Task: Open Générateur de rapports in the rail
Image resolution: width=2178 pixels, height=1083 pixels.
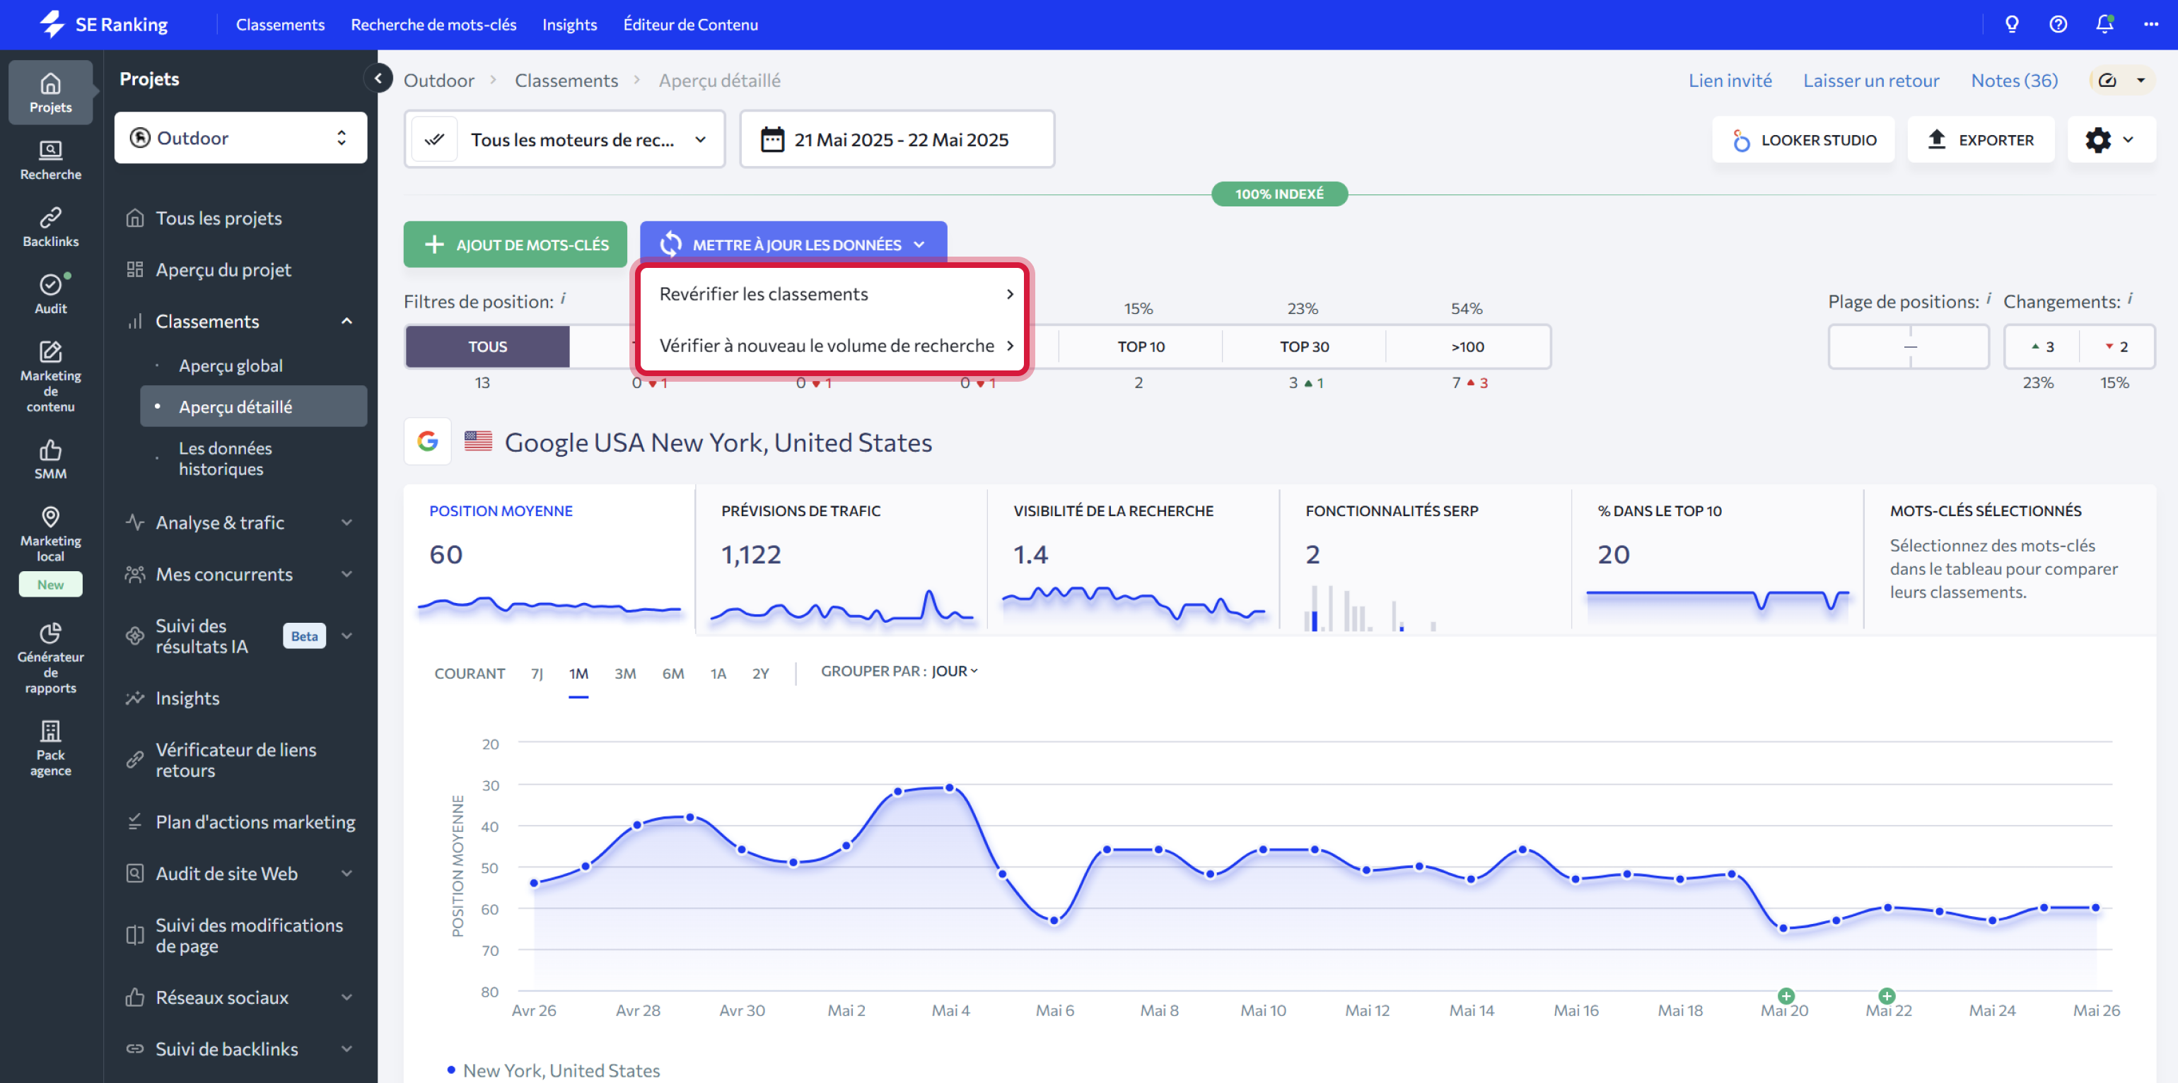Action: pyautogui.click(x=51, y=657)
